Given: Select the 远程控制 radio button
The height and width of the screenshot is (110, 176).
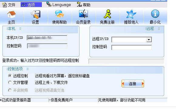Looking at the screenshot, I should [10, 76].
